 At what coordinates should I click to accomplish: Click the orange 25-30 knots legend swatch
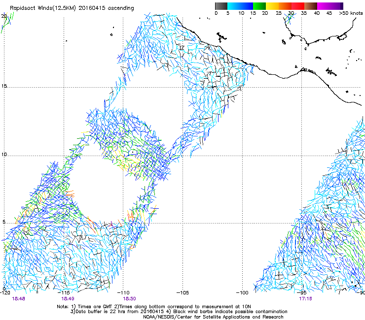tap(285, 6)
